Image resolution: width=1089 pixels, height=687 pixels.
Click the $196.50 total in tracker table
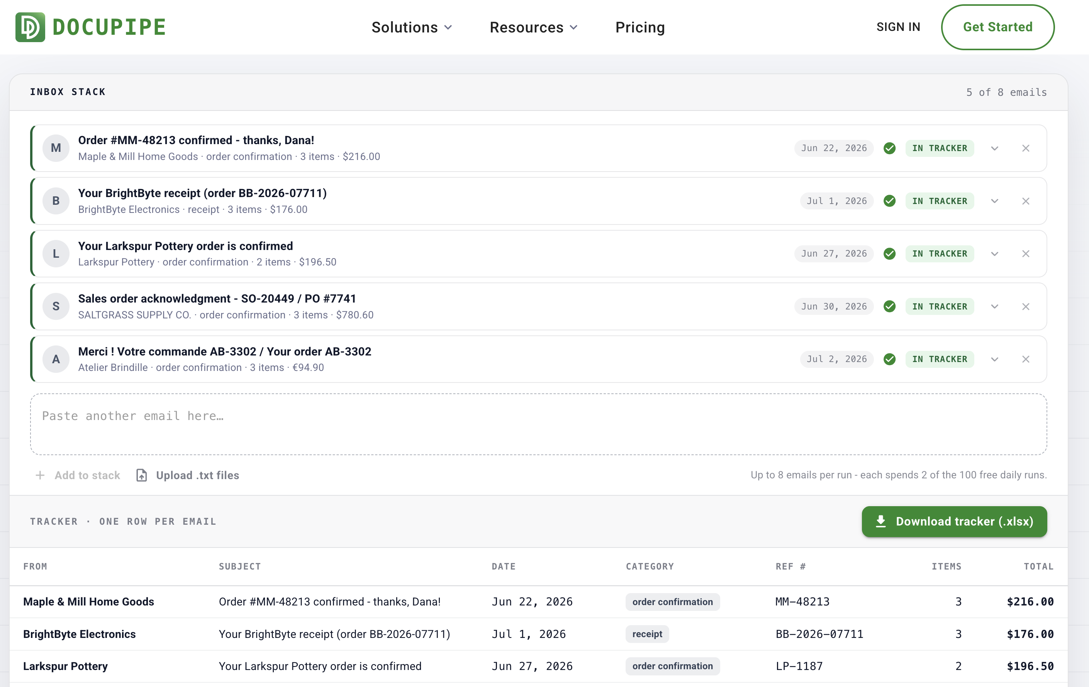click(x=1030, y=666)
